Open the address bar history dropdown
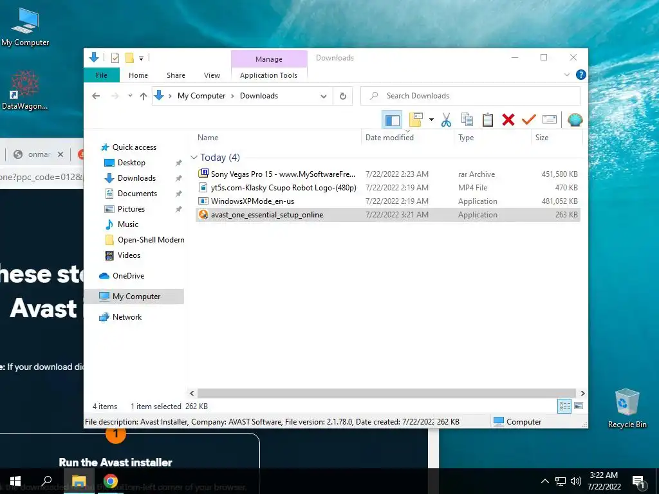 (323, 96)
